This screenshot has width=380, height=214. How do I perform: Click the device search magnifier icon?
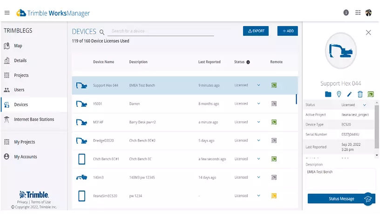point(102,32)
